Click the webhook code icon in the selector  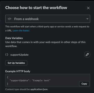click(9, 19)
